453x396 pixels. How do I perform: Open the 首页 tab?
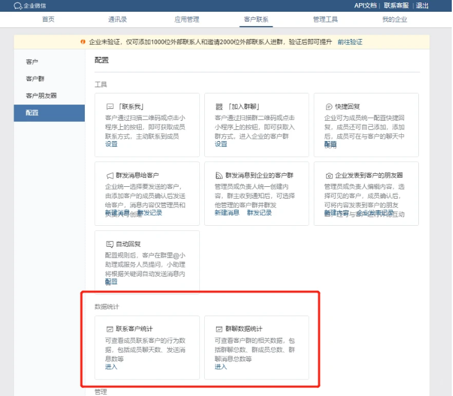[48, 19]
